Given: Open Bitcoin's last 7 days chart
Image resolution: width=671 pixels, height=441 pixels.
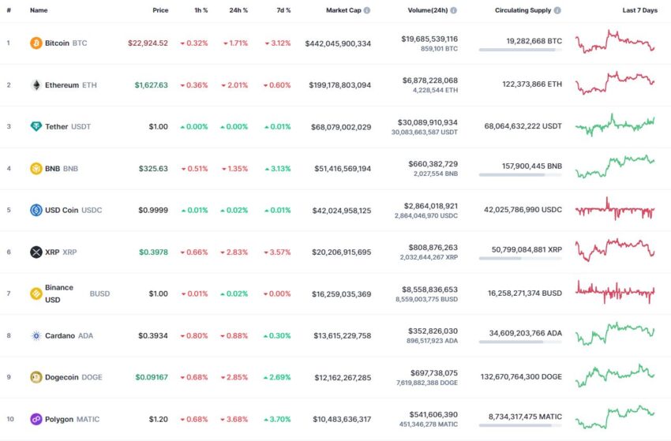Looking at the screenshot, I should (x=615, y=42).
